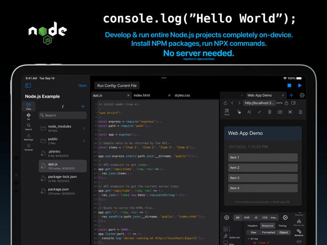Click Item 3 in Web App Demo

(x=263, y=178)
